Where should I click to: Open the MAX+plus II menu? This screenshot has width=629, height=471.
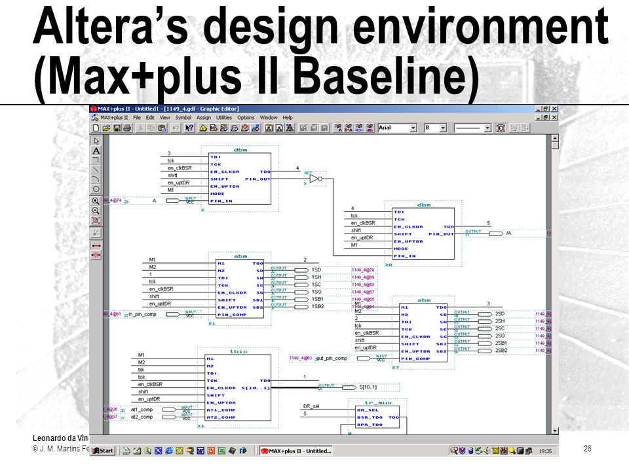[x=114, y=118]
